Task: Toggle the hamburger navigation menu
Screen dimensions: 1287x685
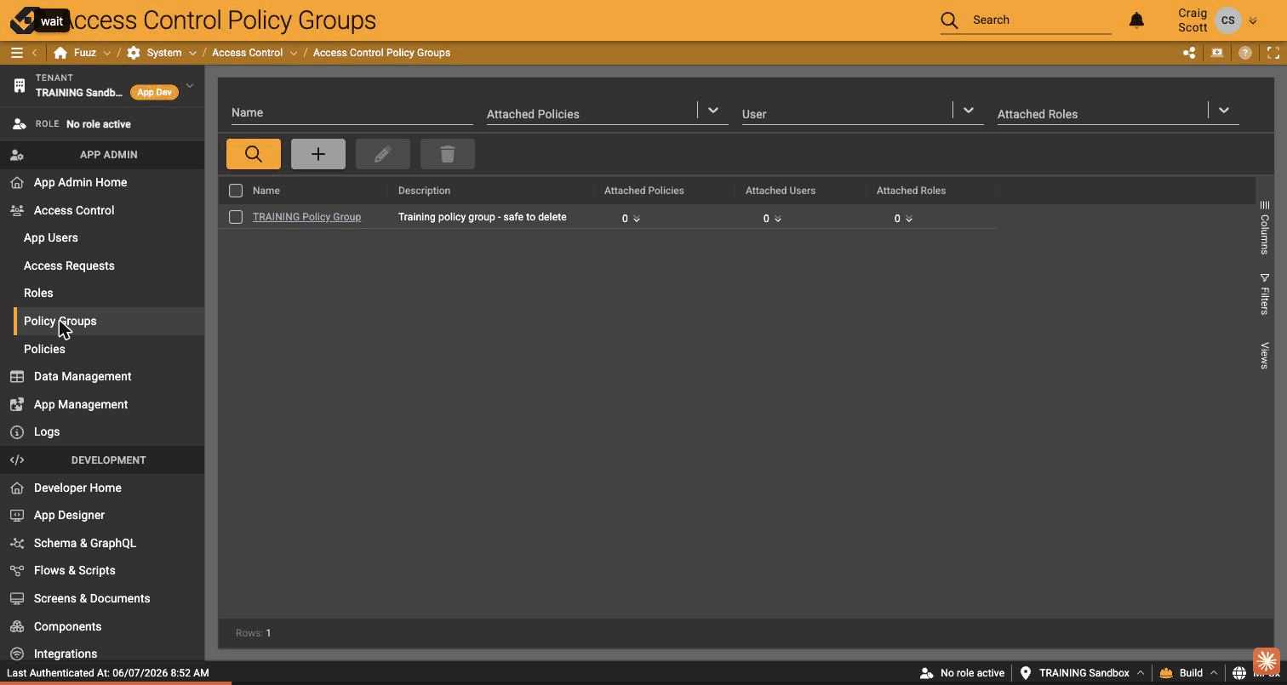Action: pos(16,53)
